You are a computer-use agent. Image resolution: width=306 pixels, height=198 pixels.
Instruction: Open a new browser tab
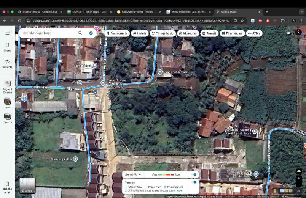point(267,12)
